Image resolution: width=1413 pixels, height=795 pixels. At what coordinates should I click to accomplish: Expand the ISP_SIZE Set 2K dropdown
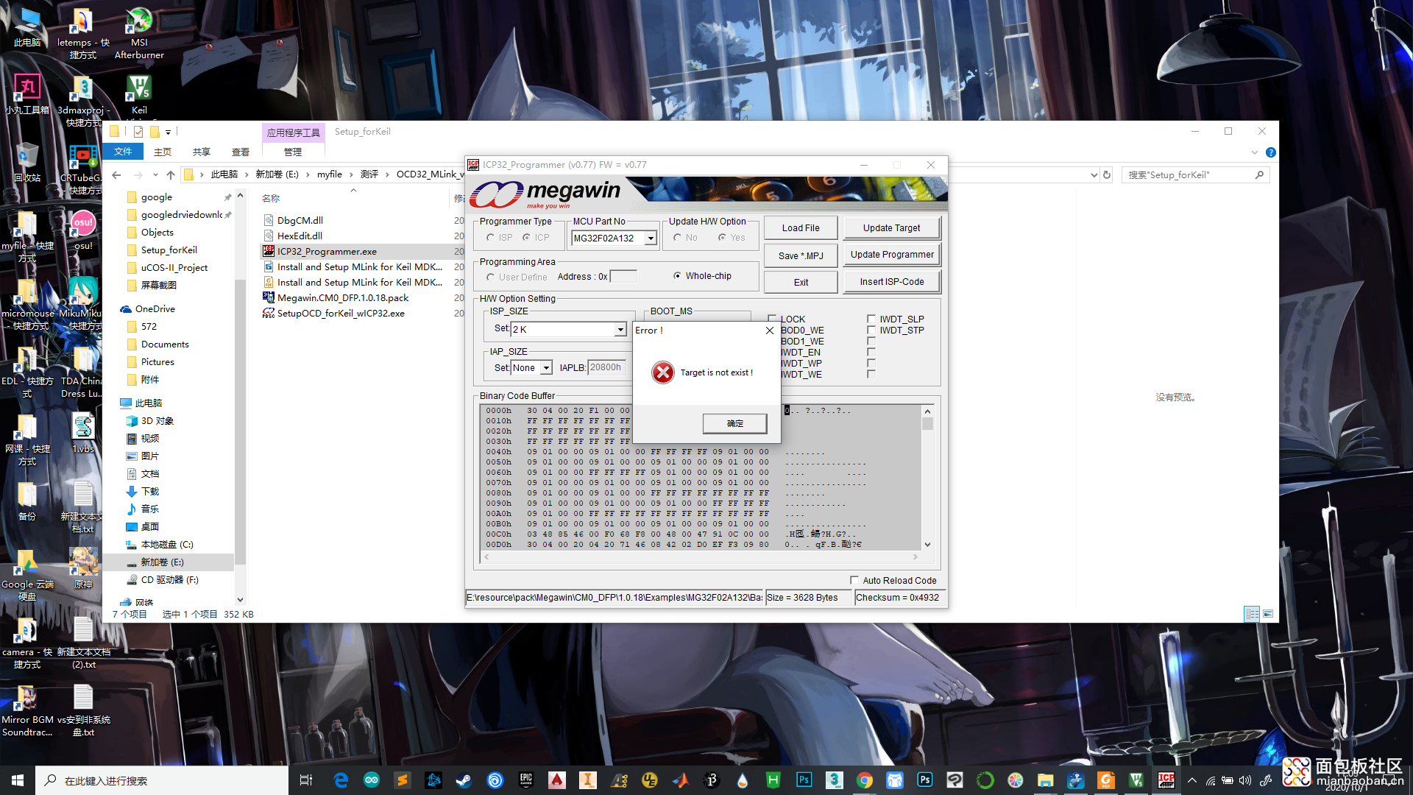click(620, 329)
